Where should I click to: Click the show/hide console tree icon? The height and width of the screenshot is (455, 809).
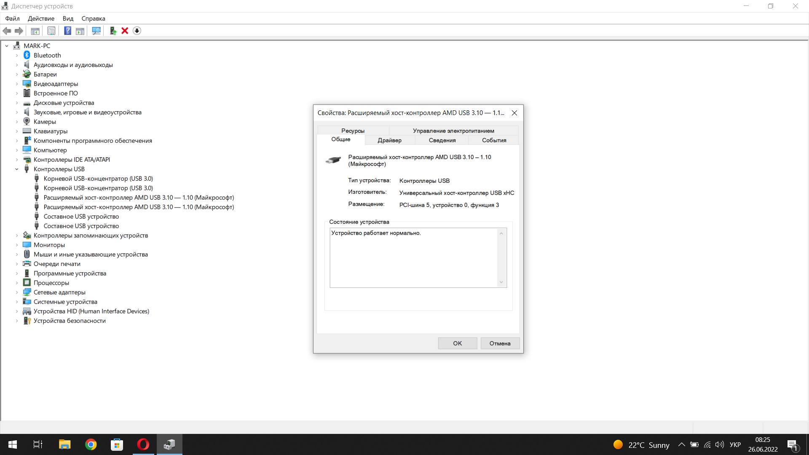(35, 31)
